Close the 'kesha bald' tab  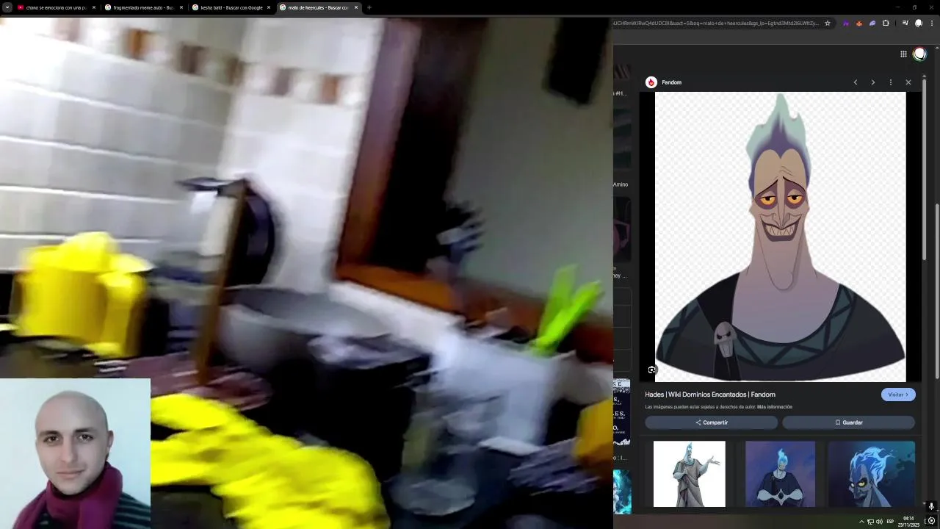click(268, 7)
